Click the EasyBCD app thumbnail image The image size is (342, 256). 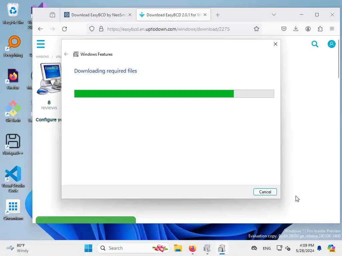click(49, 79)
